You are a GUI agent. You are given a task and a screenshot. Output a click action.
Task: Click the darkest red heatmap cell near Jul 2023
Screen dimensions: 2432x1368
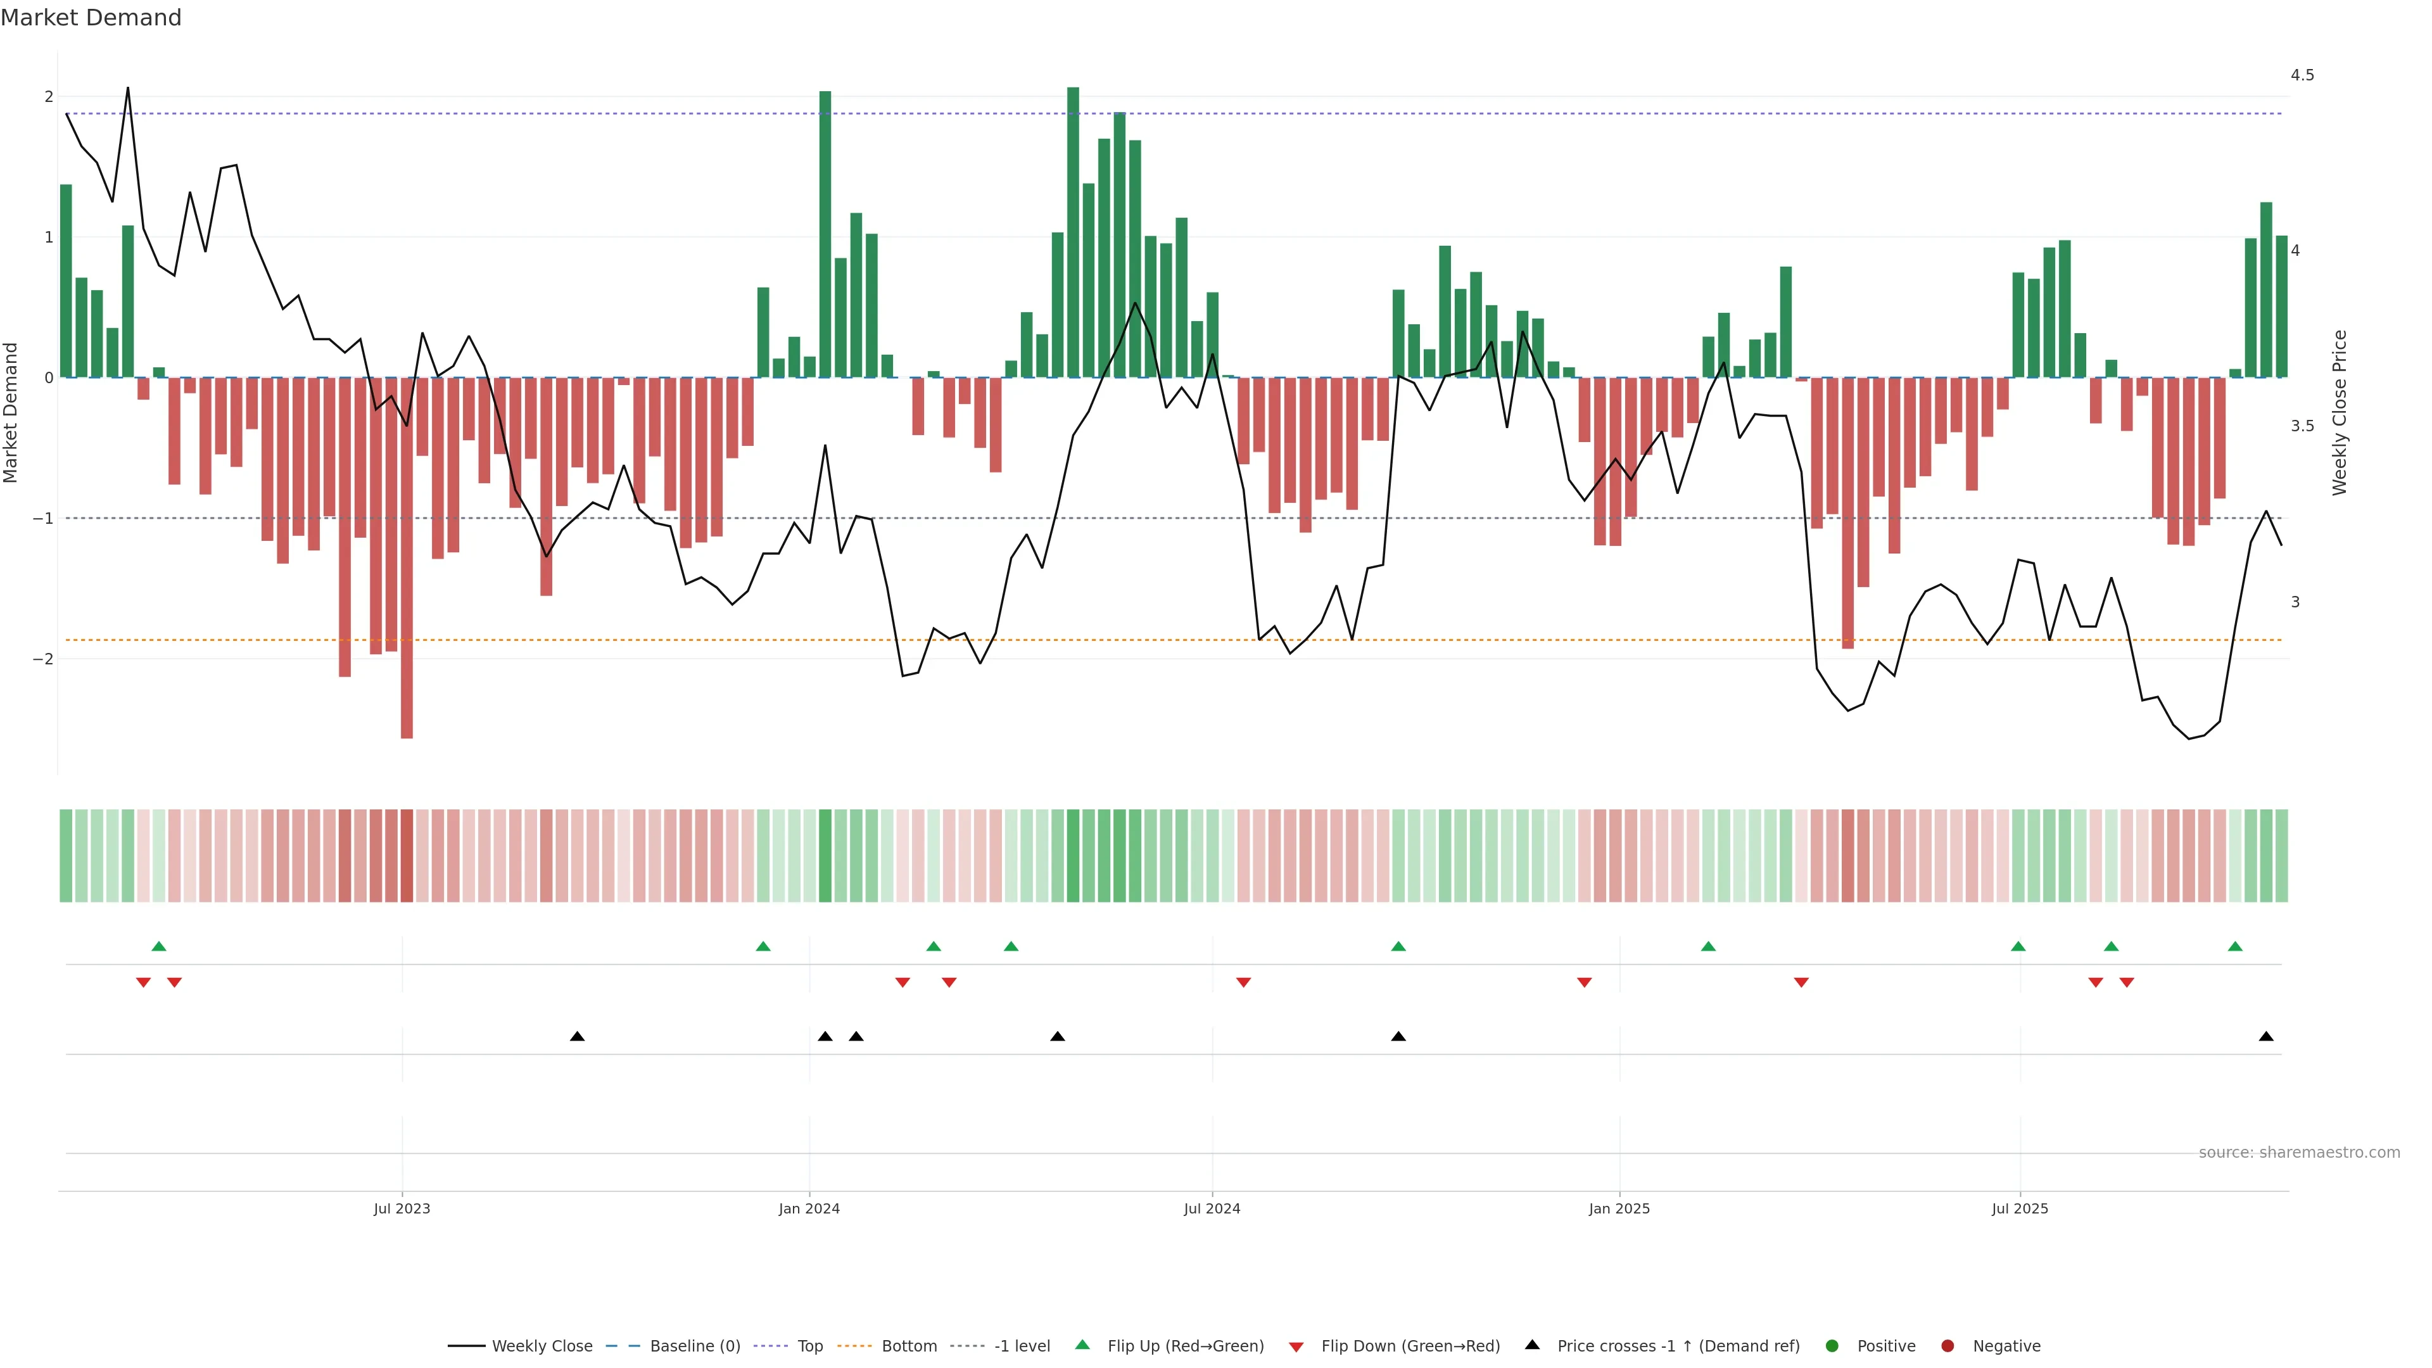407,856
